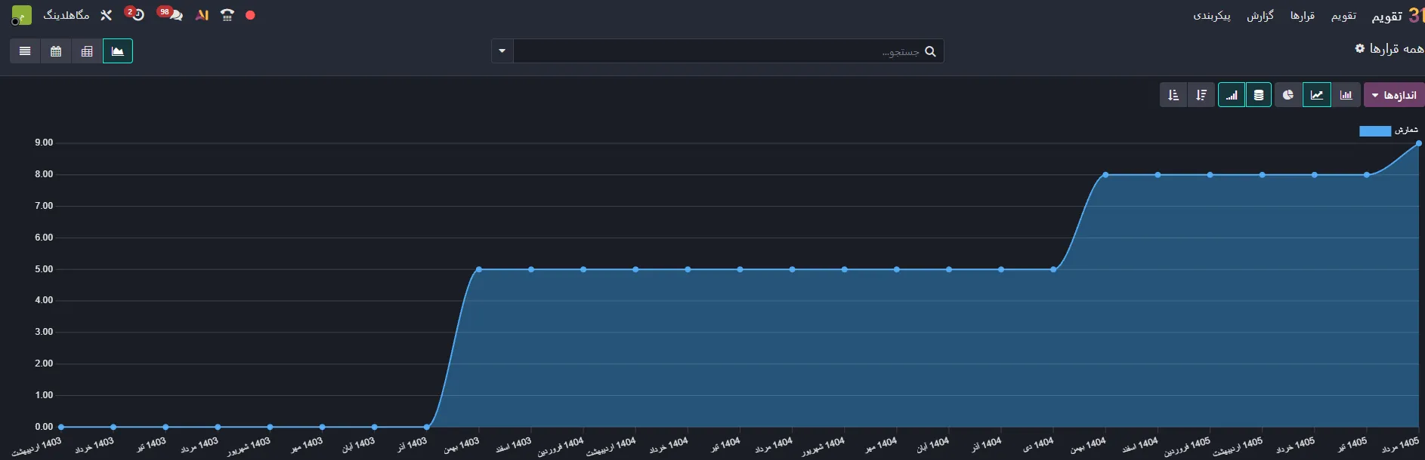Switch to list view
Screen dimensions: 1425x460
click(25, 51)
